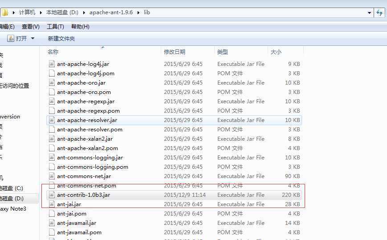
Task: Click the date 2015/12/9 11:14
Action: point(185,195)
